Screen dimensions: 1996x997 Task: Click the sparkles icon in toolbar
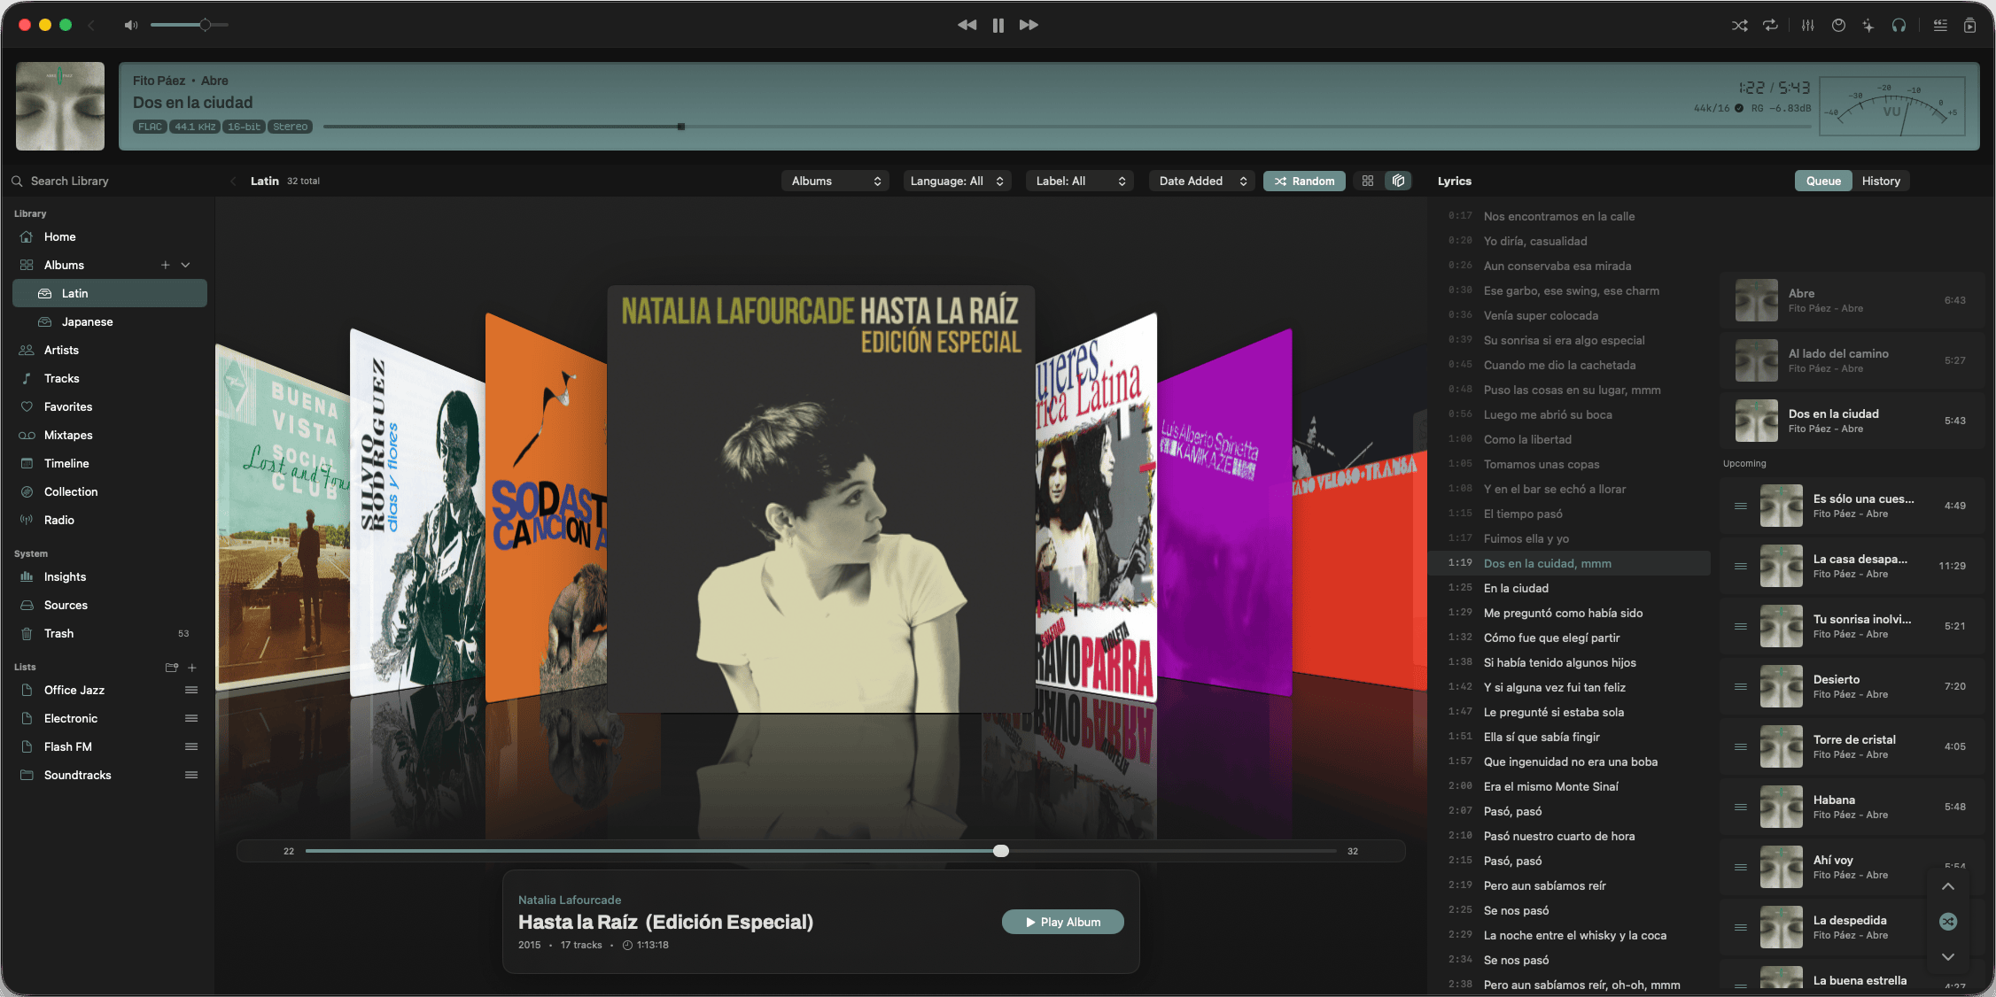pyautogui.click(x=1868, y=26)
